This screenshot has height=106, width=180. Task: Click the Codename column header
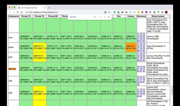(x=14, y=16)
